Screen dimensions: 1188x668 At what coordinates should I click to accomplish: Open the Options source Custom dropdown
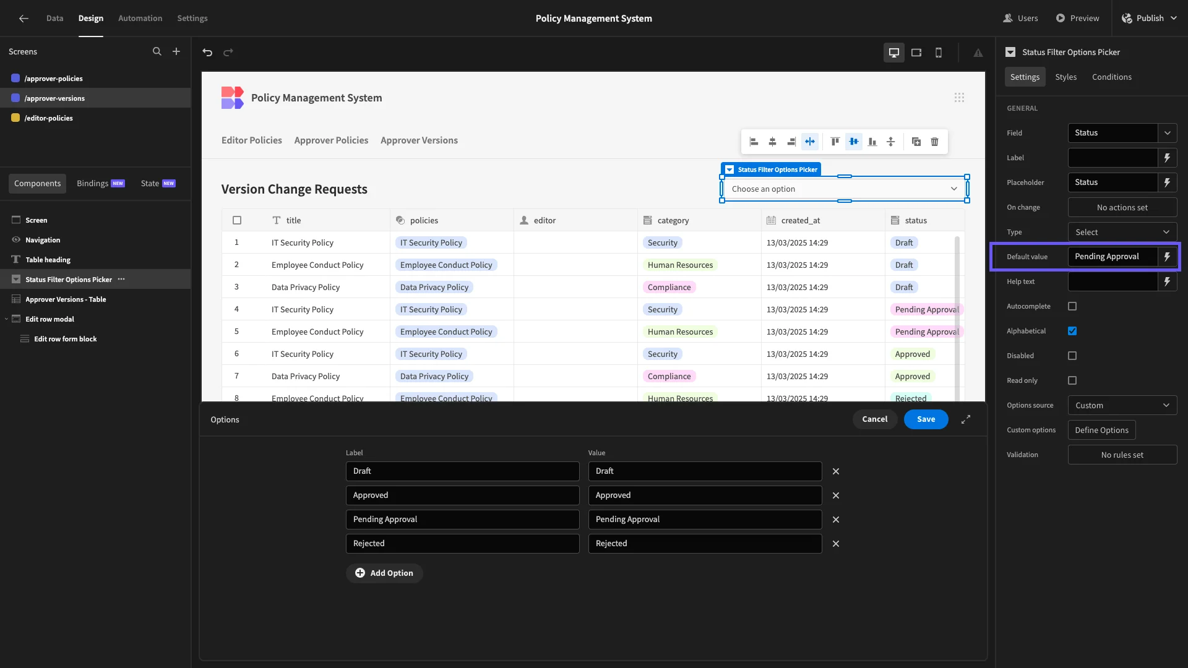1122,405
